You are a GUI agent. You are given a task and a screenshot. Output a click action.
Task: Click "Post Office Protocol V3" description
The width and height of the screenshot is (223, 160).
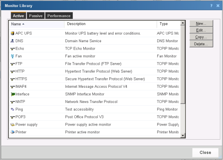[x=84, y=117]
